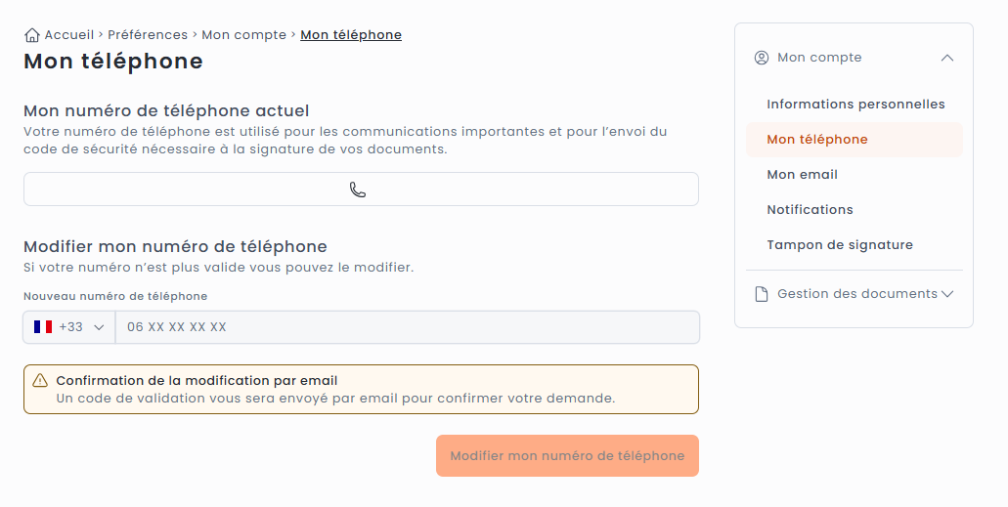Image resolution: width=1008 pixels, height=507 pixels.
Task: Open the +33 country code dropdown
Action: click(x=69, y=327)
